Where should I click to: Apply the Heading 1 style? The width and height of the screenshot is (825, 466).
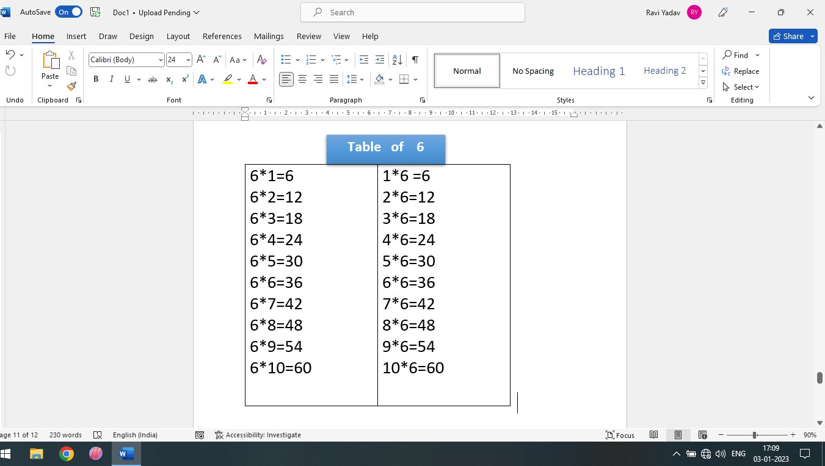click(598, 71)
